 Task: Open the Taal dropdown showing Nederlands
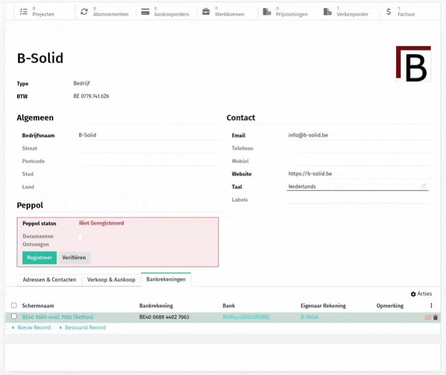(358, 187)
